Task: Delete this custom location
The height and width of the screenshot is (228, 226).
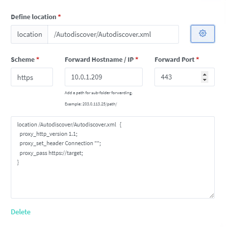Action: coord(21,212)
